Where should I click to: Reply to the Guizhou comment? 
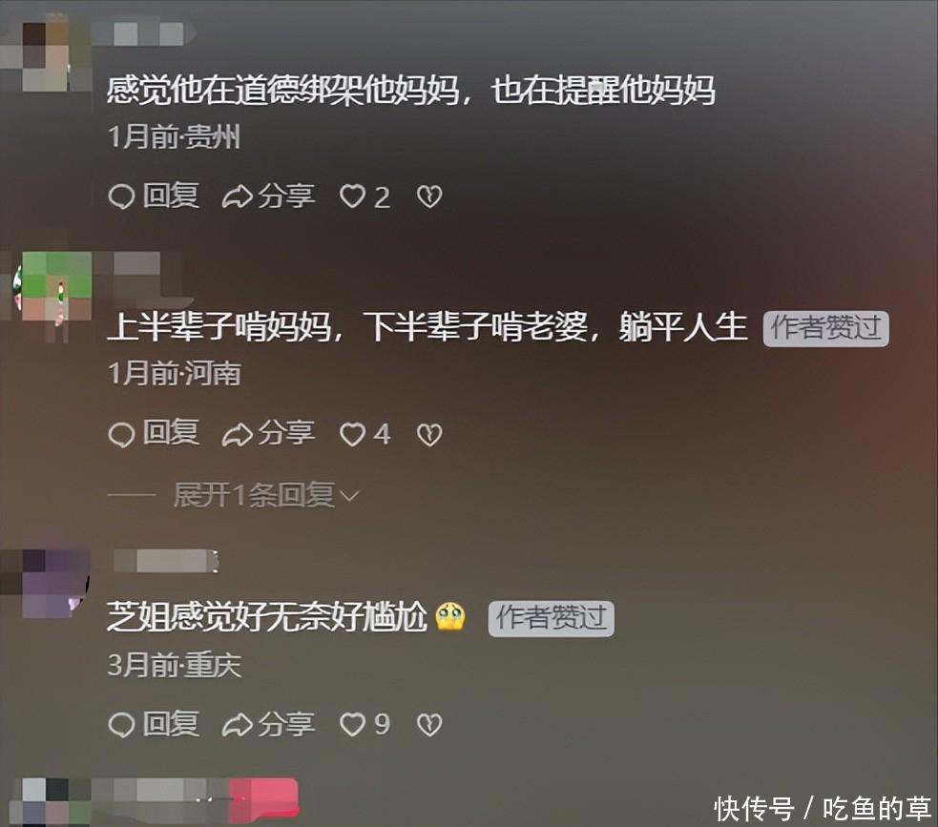pos(154,196)
